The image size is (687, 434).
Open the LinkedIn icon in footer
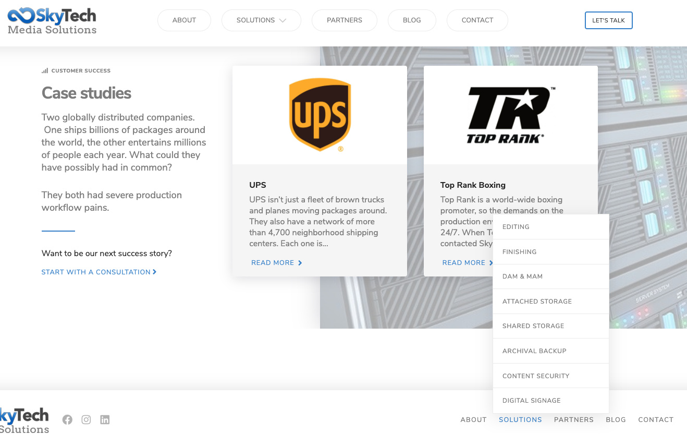105,419
